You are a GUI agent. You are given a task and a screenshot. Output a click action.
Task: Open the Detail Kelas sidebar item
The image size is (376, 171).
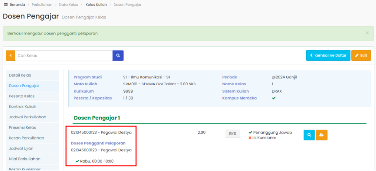point(20,75)
